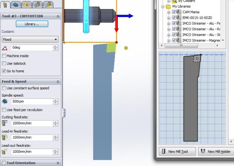Click the EMK-0015-10-002D library icon

179,18
